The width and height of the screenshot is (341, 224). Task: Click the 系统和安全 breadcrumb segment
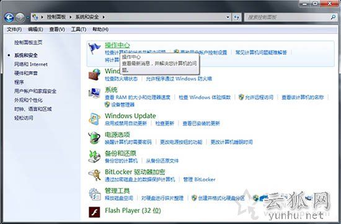[x=87, y=17]
